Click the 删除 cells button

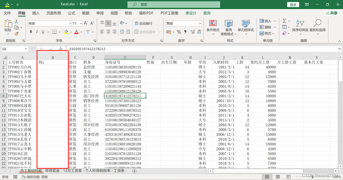(265, 27)
